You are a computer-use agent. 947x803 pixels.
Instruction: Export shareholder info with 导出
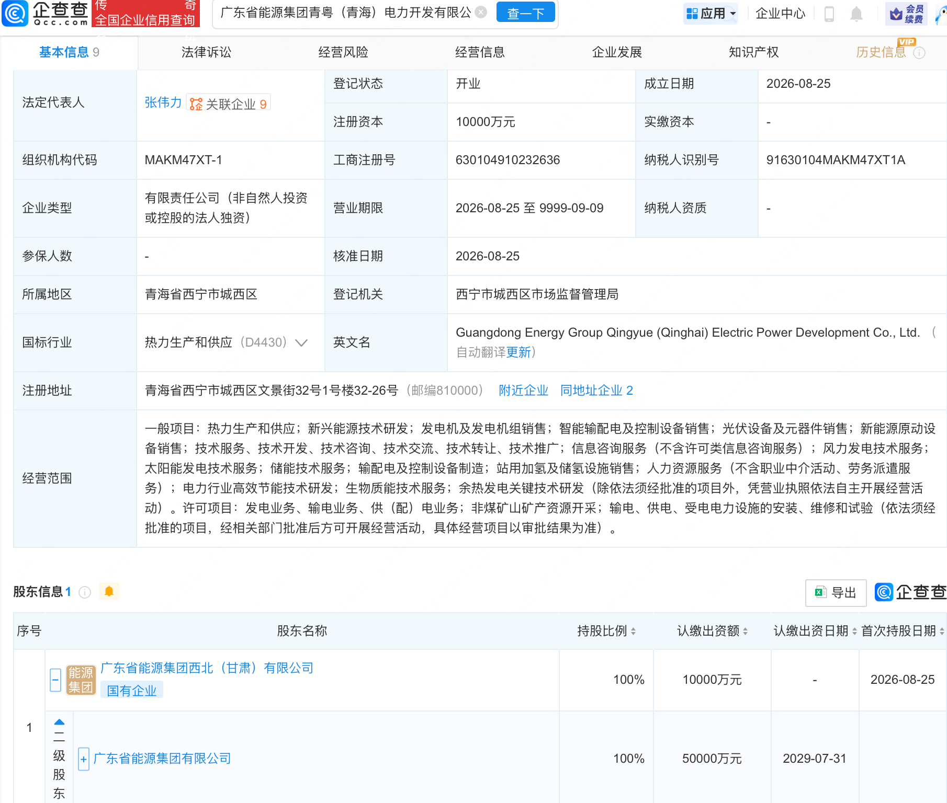[836, 593]
